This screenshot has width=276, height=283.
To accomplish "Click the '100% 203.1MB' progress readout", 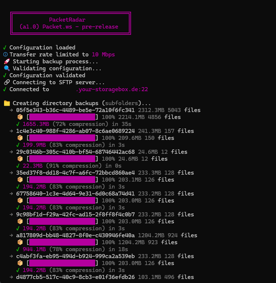I will click(x=121, y=180).
